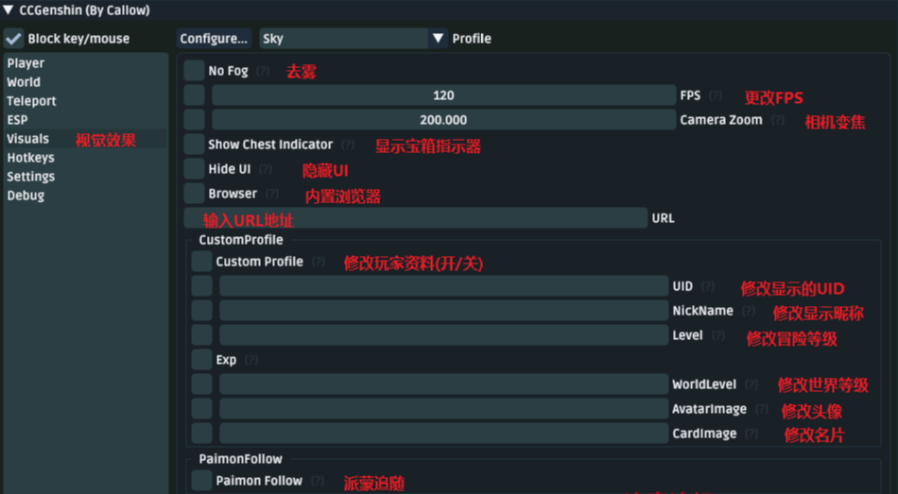Select the Debug entry in sidebar
The height and width of the screenshot is (494, 898).
[26, 196]
